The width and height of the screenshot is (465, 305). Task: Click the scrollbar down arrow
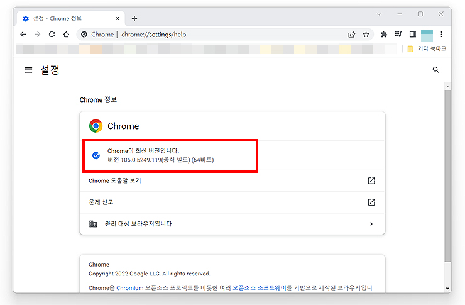pyautogui.click(x=447, y=289)
